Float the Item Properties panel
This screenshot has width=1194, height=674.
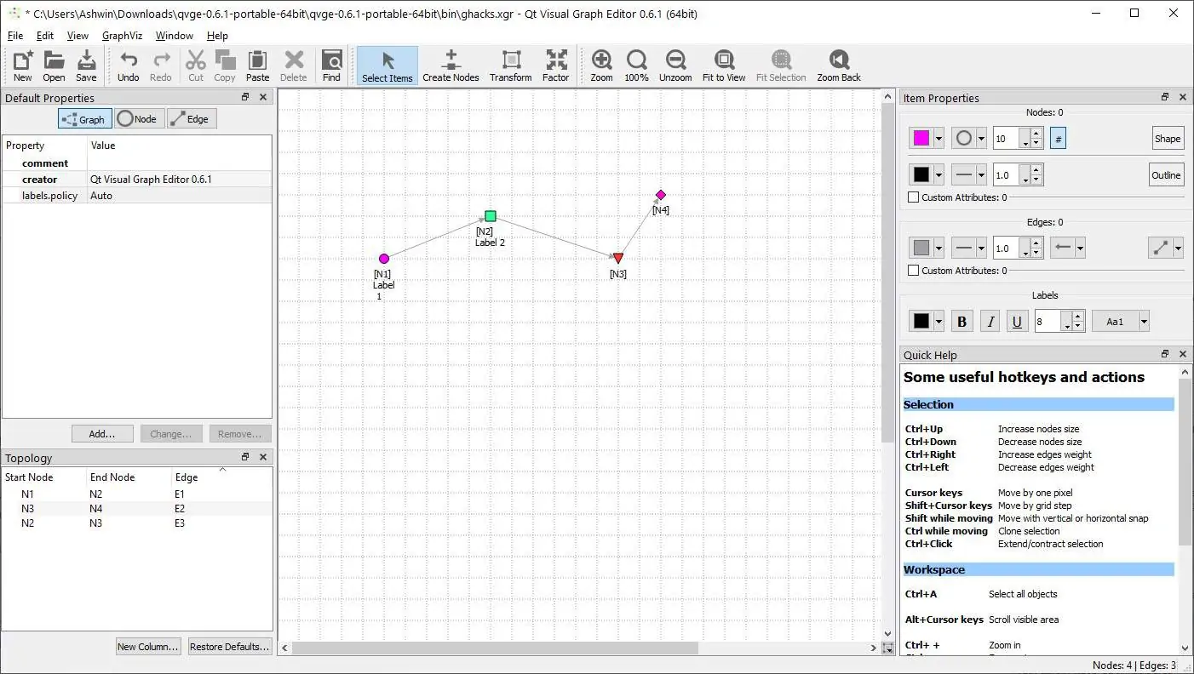click(1165, 97)
